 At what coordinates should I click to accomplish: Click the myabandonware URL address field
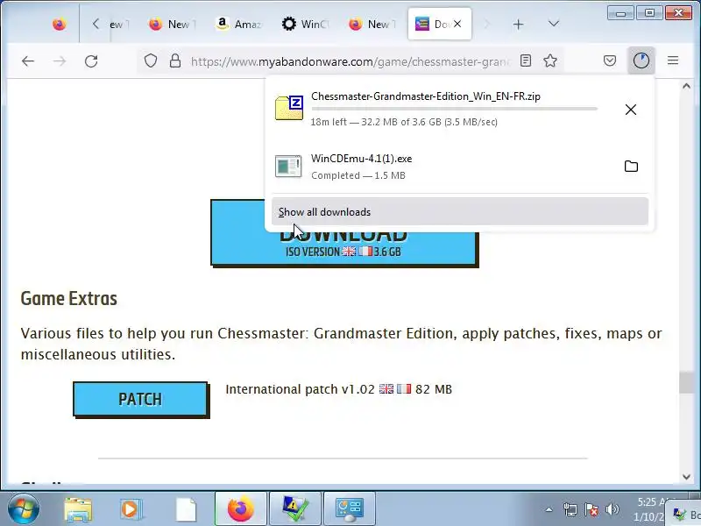[x=350, y=61]
